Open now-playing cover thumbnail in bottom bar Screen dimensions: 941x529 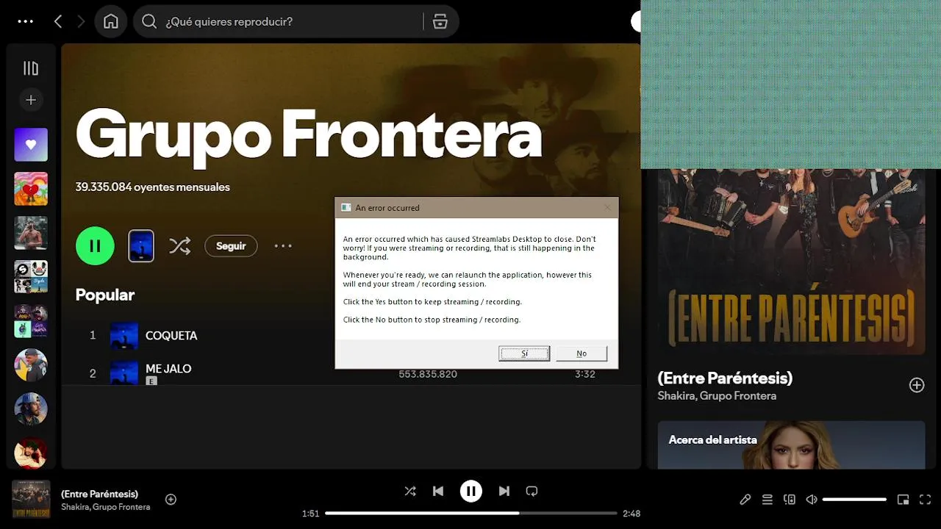(x=31, y=500)
